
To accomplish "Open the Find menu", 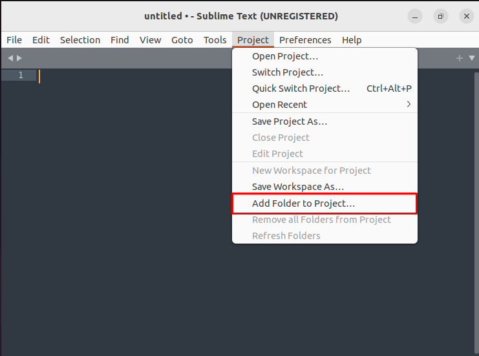I will (x=120, y=40).
